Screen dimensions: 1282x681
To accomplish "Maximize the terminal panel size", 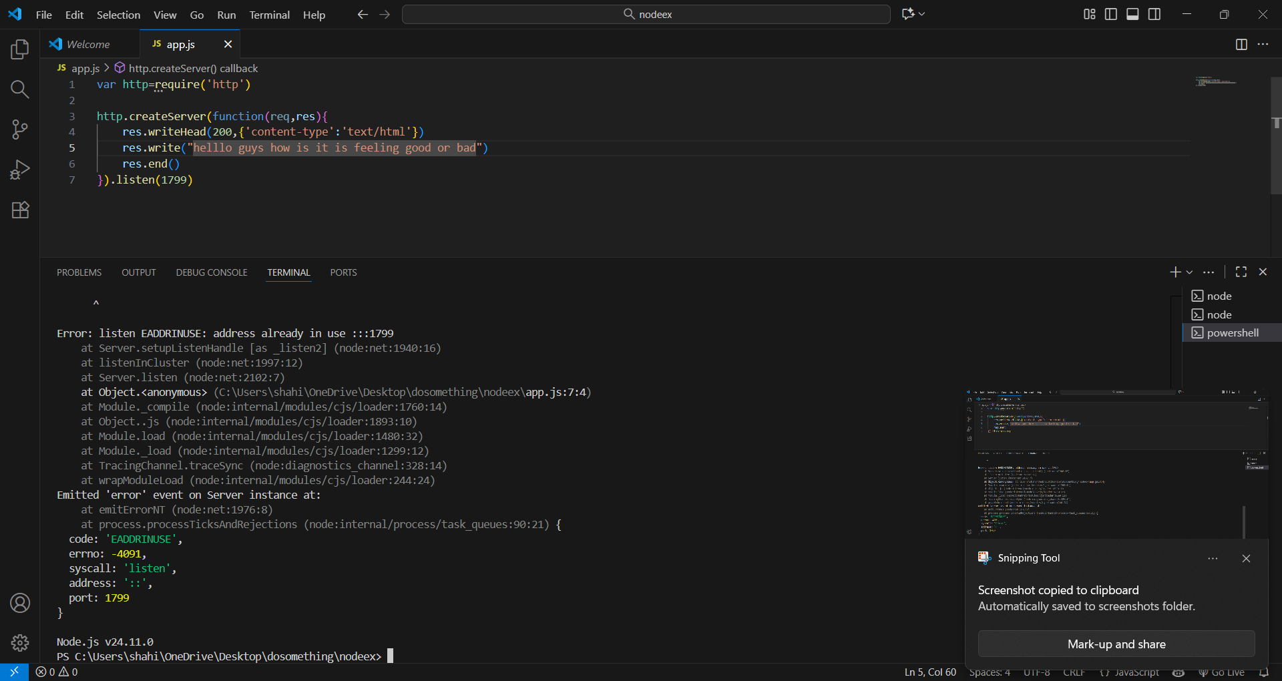I will [x=1241, y=272].
